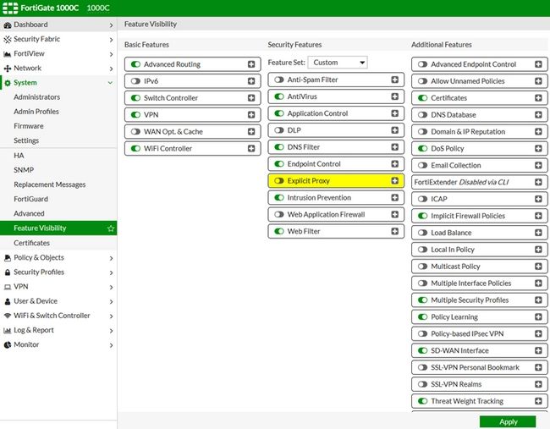The width and height of the screenshot is (550, 429).
Task: Disable the Advanced Routing toggle
Action: [135, 64]
